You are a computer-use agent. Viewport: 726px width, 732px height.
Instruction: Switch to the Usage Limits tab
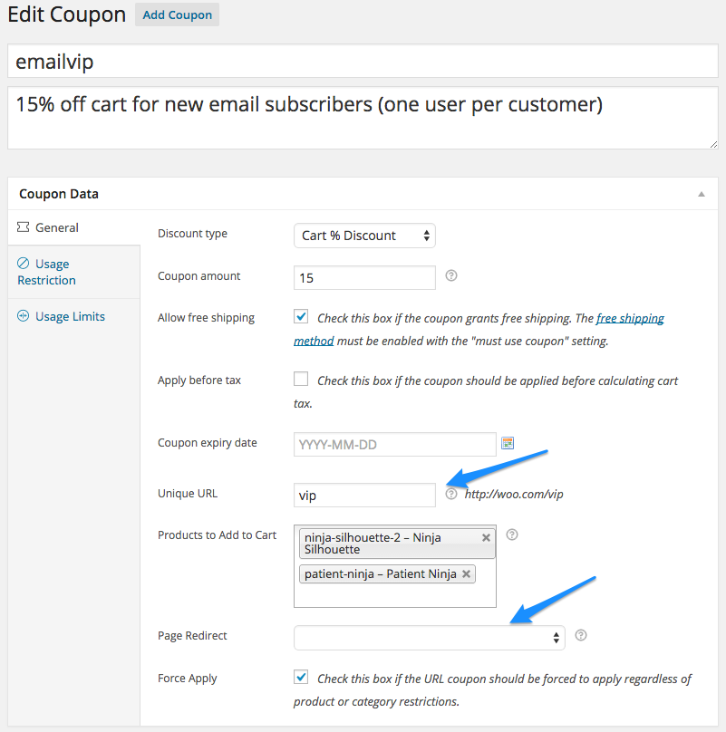tap(62, 316)
